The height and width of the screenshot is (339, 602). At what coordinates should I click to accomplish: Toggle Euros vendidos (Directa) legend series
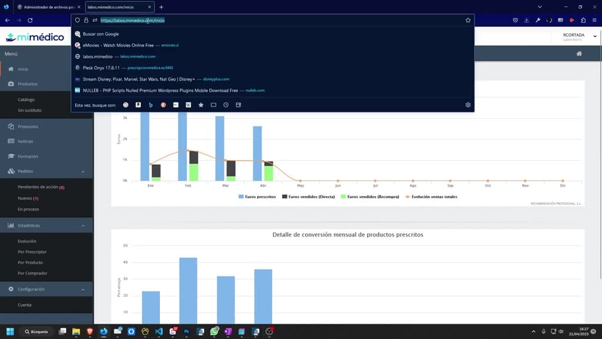coord(308,197)
